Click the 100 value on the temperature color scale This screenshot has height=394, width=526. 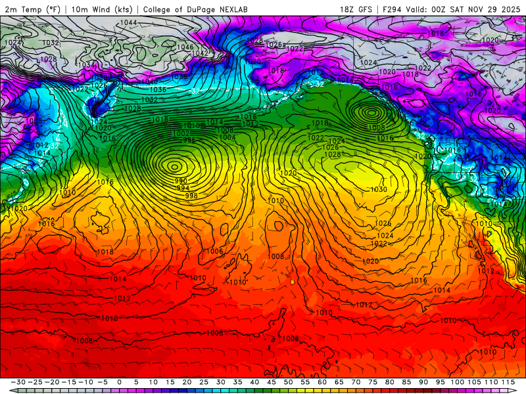[457, 382]
